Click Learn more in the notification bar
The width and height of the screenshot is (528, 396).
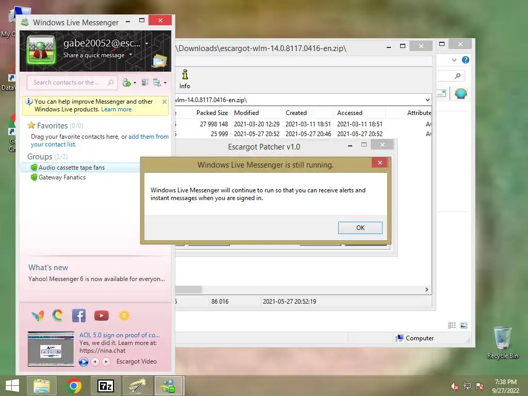(x=116, y=109)
